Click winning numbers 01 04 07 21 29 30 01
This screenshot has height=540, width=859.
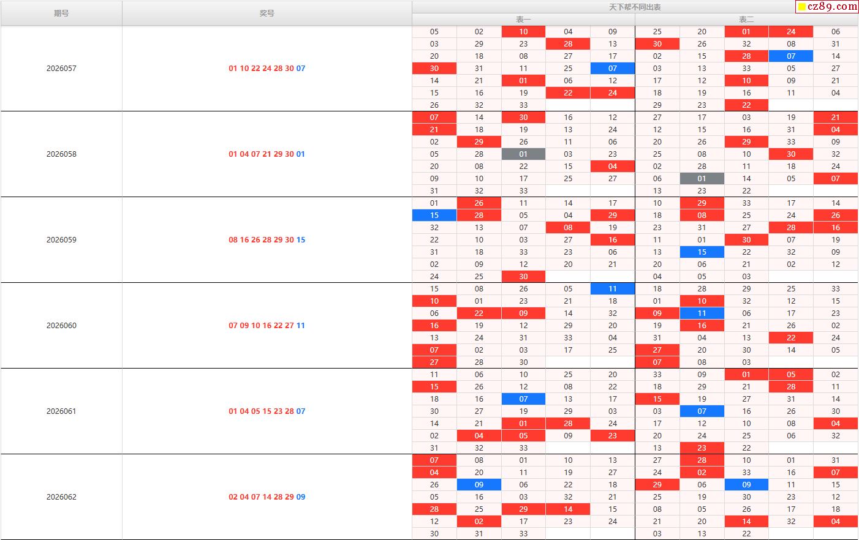(267, 154)
